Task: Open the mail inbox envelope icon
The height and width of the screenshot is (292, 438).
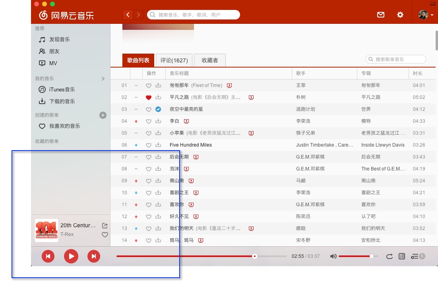Action: [380, 15]
